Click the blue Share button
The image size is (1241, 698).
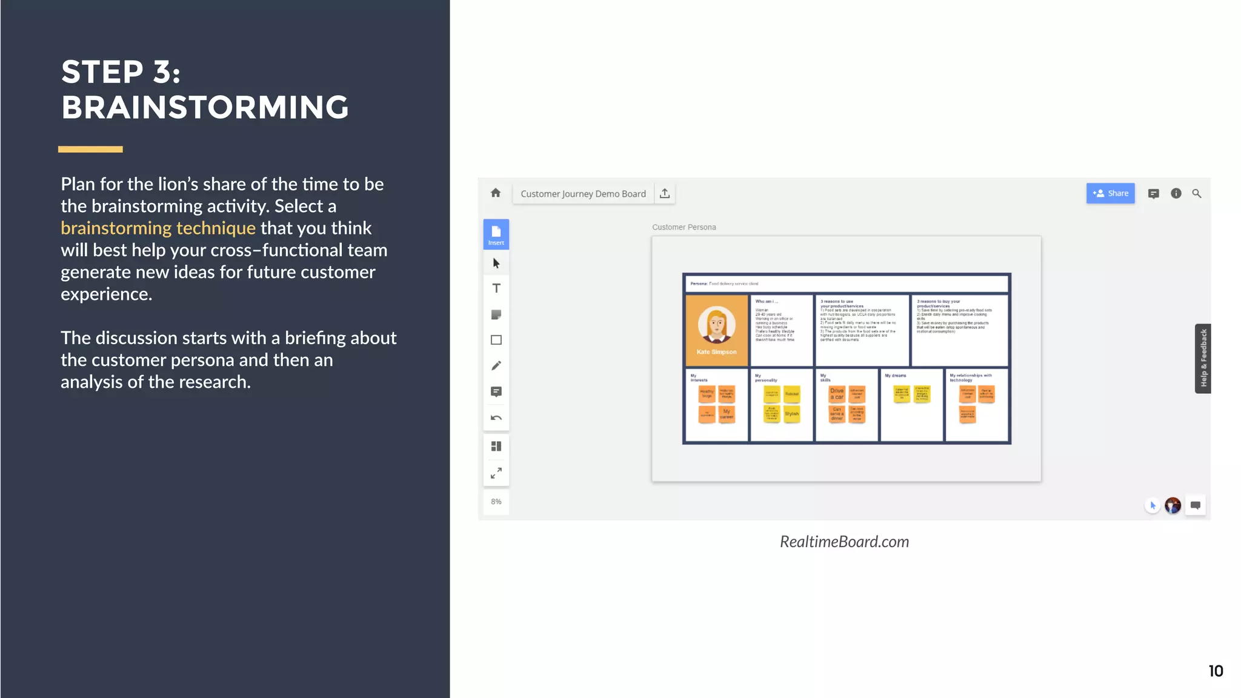click(1110, 193)
